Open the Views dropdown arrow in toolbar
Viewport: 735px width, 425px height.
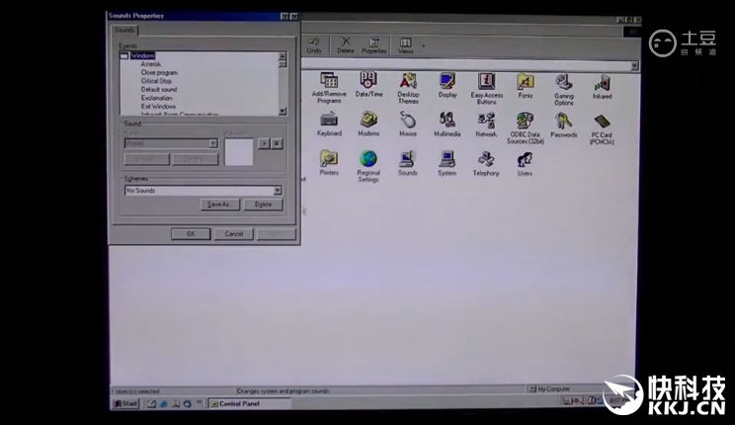point(423,45)
